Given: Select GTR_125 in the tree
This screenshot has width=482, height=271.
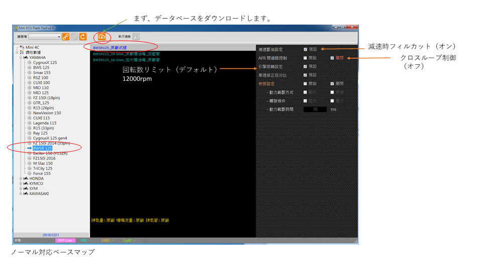Looking at the screenshot, I should coord(41,103).
